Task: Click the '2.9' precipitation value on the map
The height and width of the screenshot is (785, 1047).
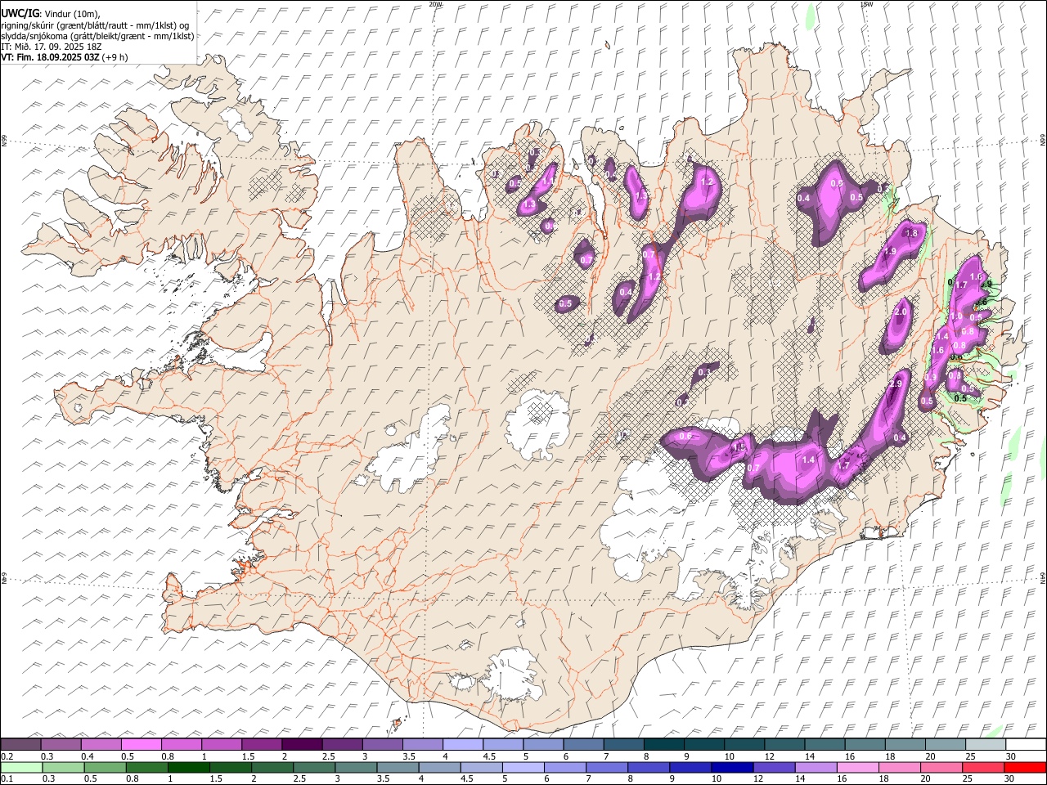Action: click(895, 384)
